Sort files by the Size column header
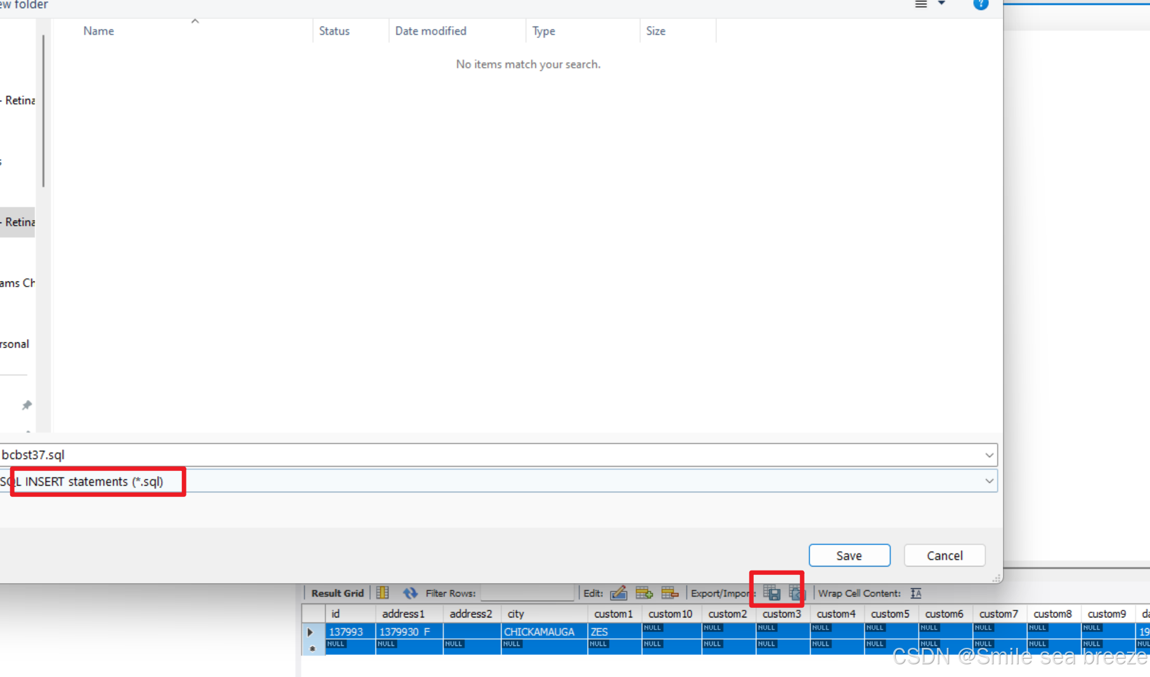 [656, 31]
